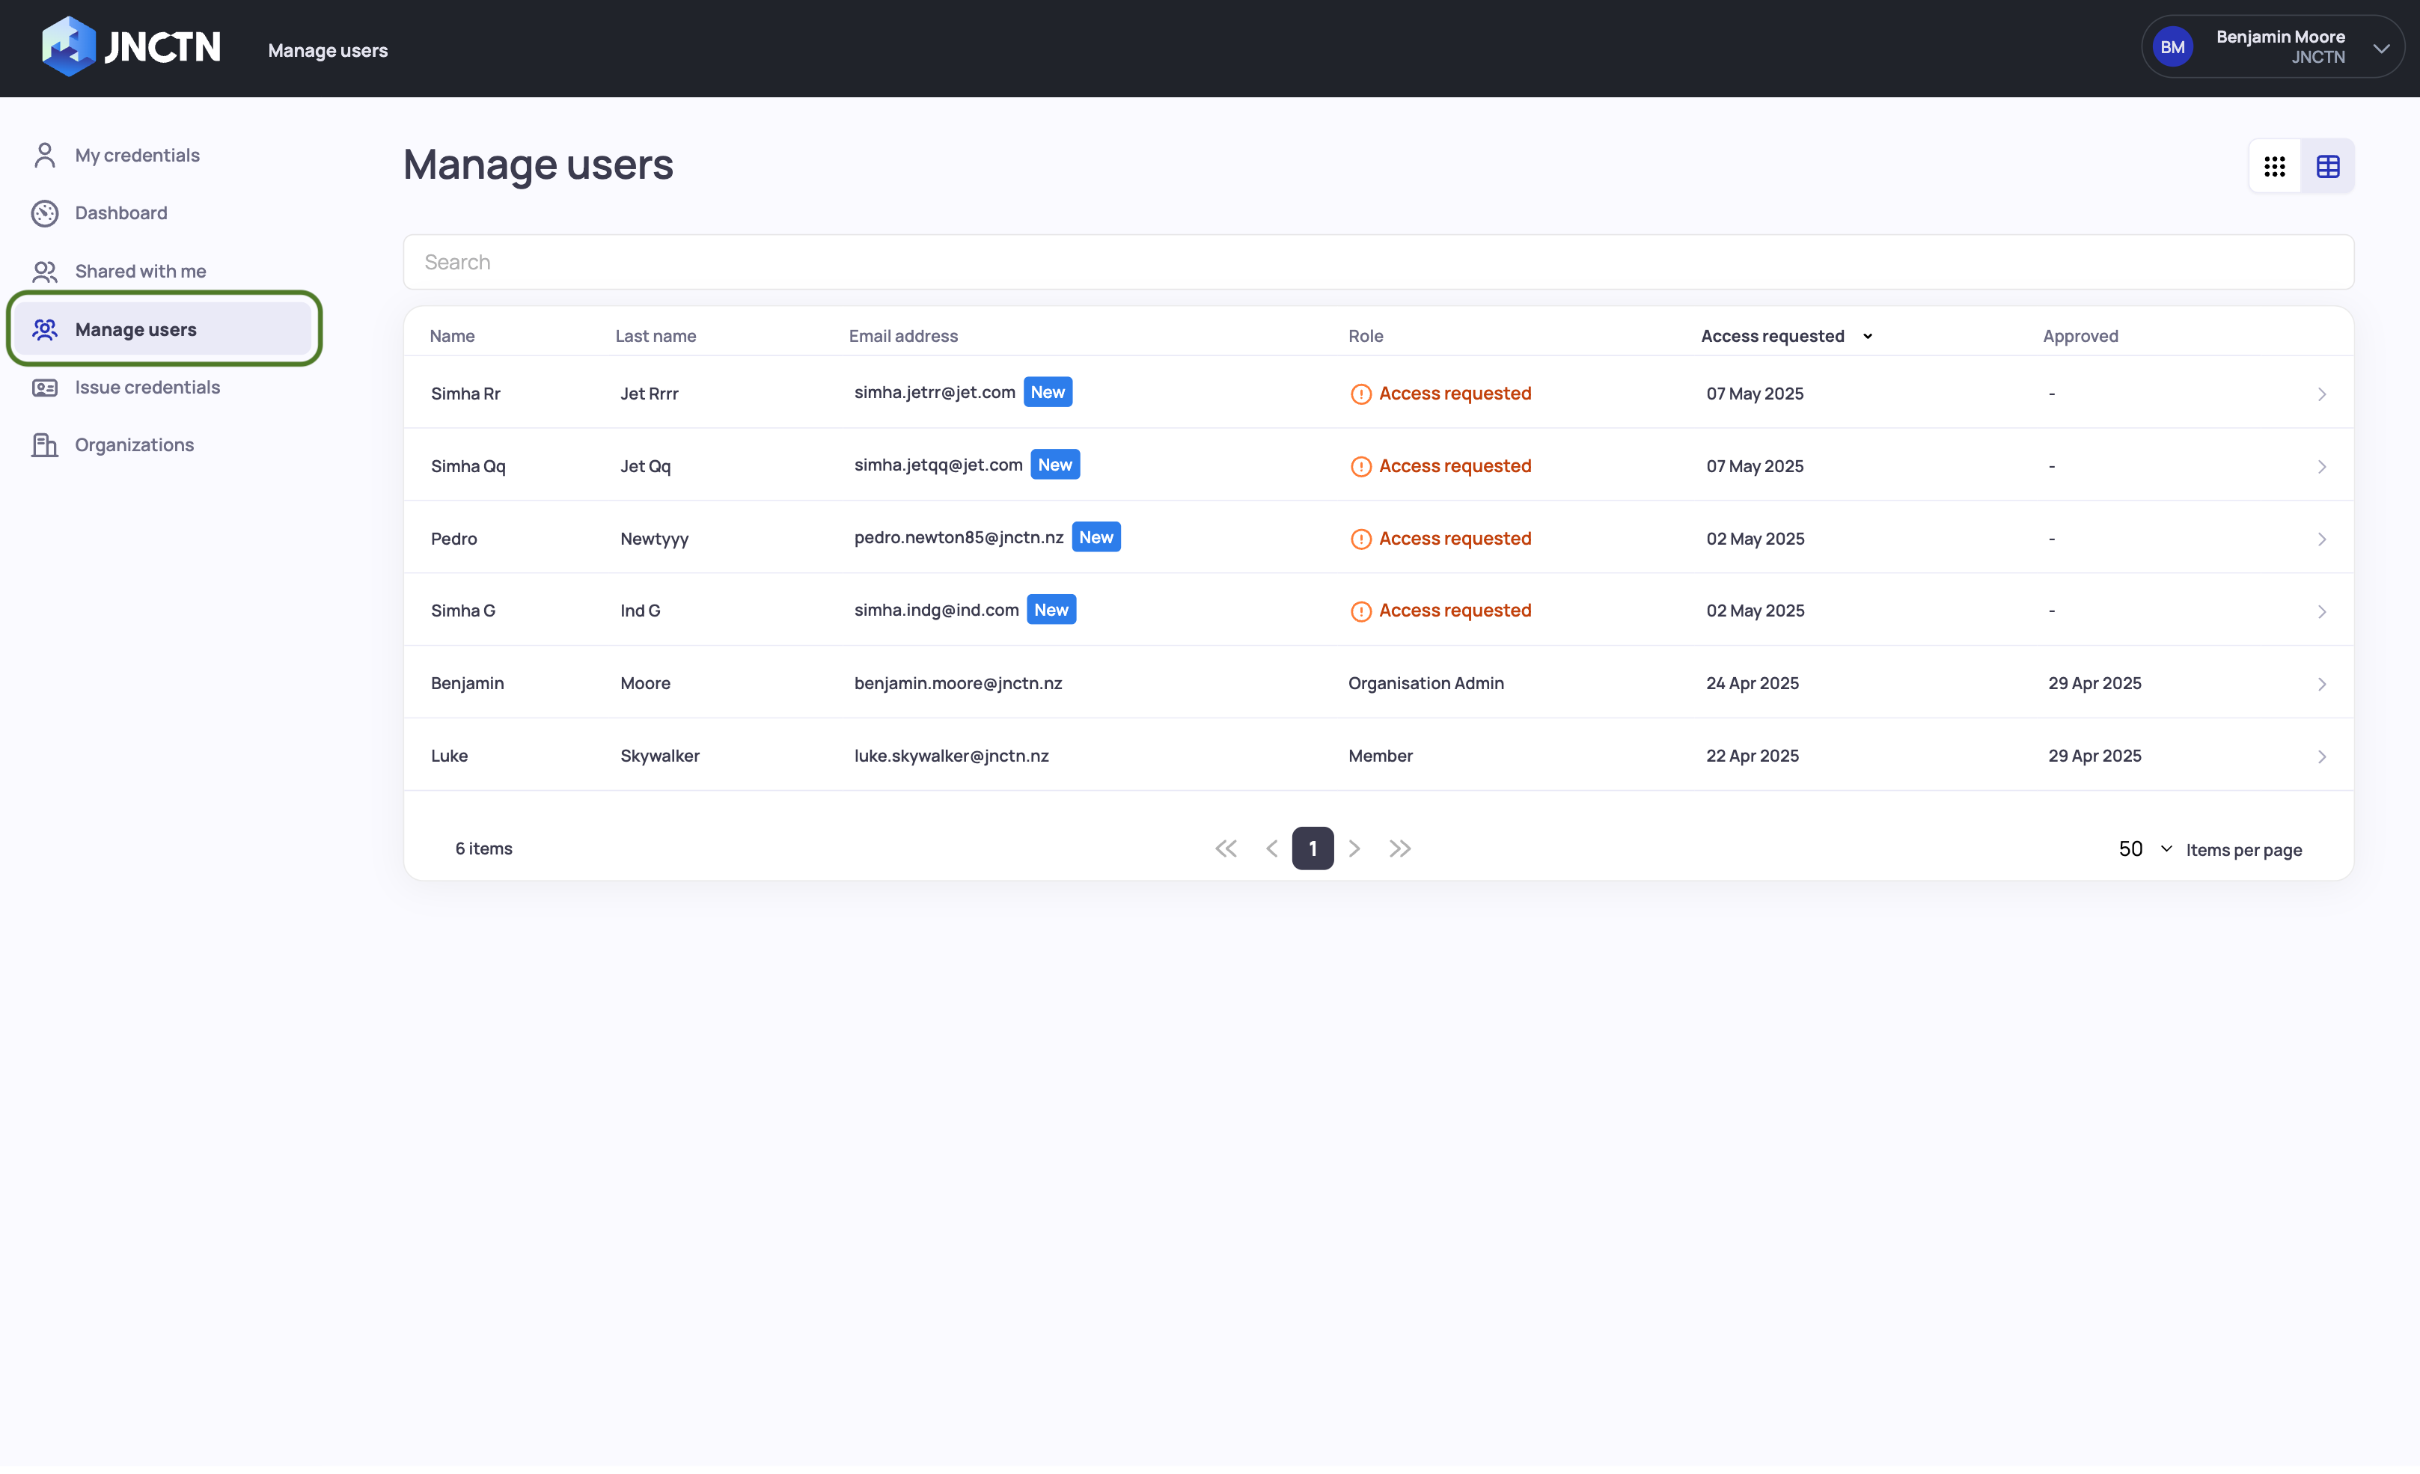The image size is (2420, 1474).
Task: Select Issue credentials in sidebar
Action: (x=147, y=387)
